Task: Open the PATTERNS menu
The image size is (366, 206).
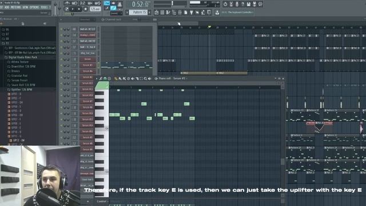Action: tap(15, 7)
